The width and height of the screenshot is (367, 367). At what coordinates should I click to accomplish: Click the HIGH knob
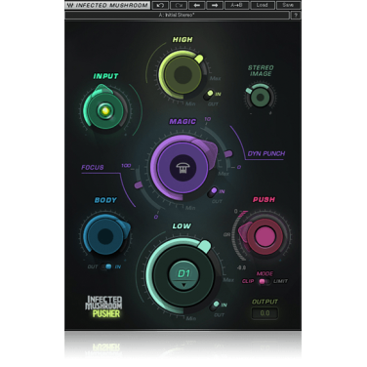183,74
